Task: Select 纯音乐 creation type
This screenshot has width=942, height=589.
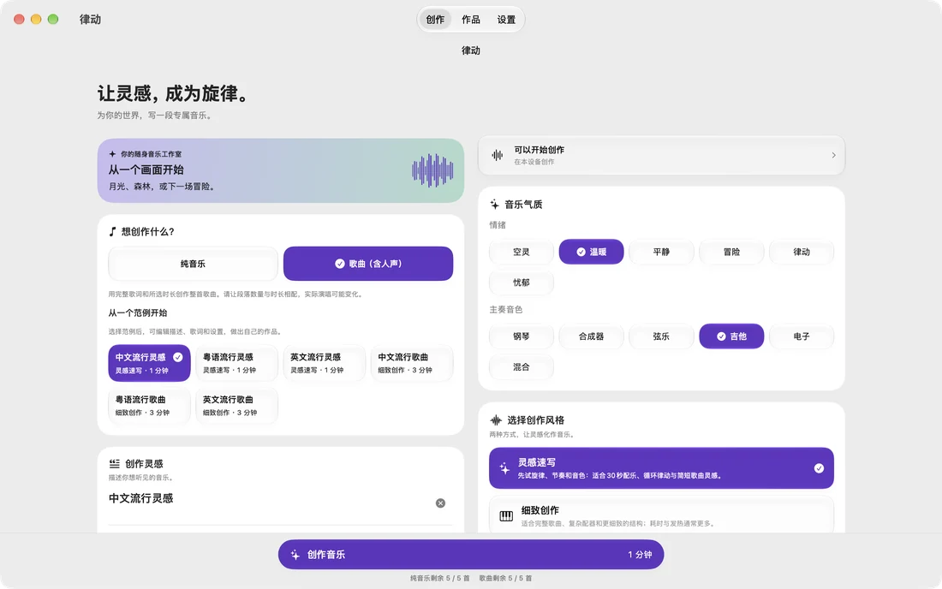Action: (193, 264)
